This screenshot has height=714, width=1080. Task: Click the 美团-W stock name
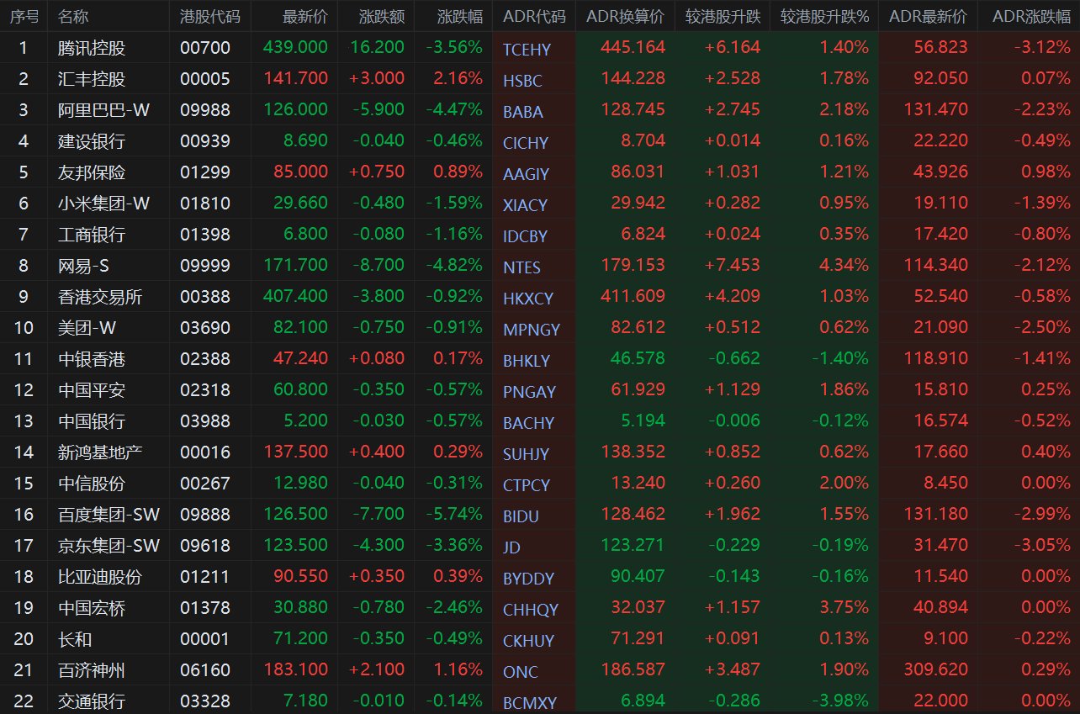pyautogui.click(x=87, y=328)
